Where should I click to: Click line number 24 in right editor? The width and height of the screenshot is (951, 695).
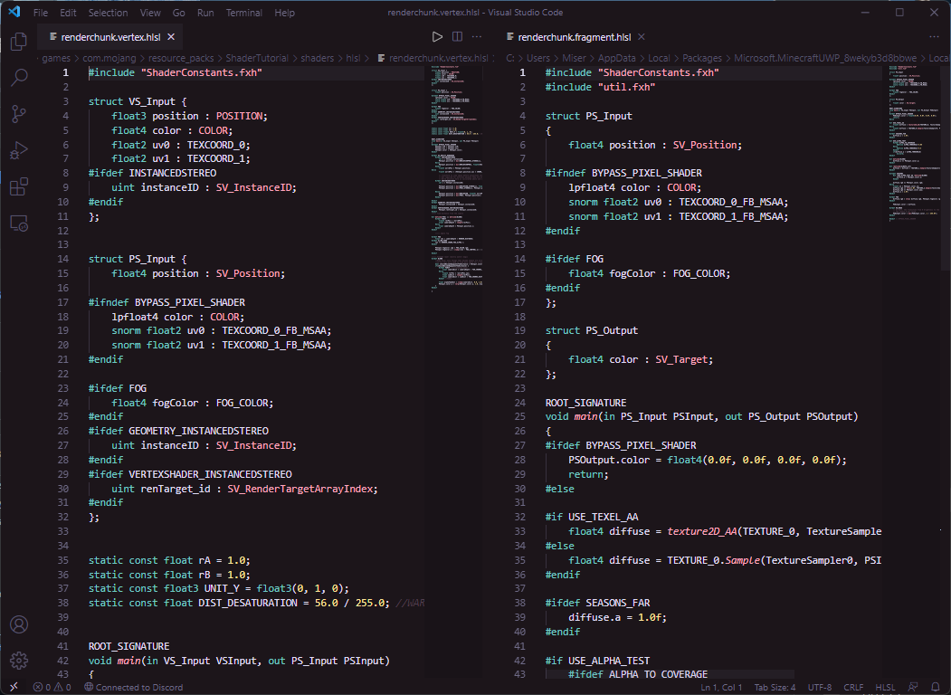pos(519,403)
